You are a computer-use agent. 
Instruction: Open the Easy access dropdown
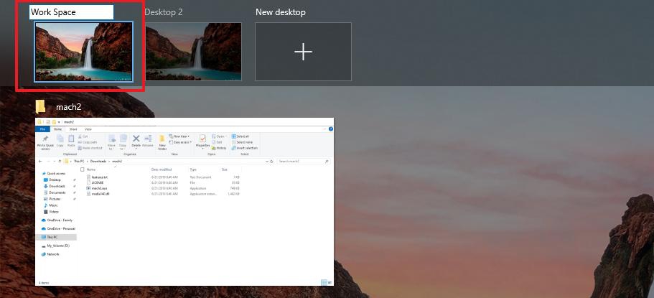click(180, 141)
